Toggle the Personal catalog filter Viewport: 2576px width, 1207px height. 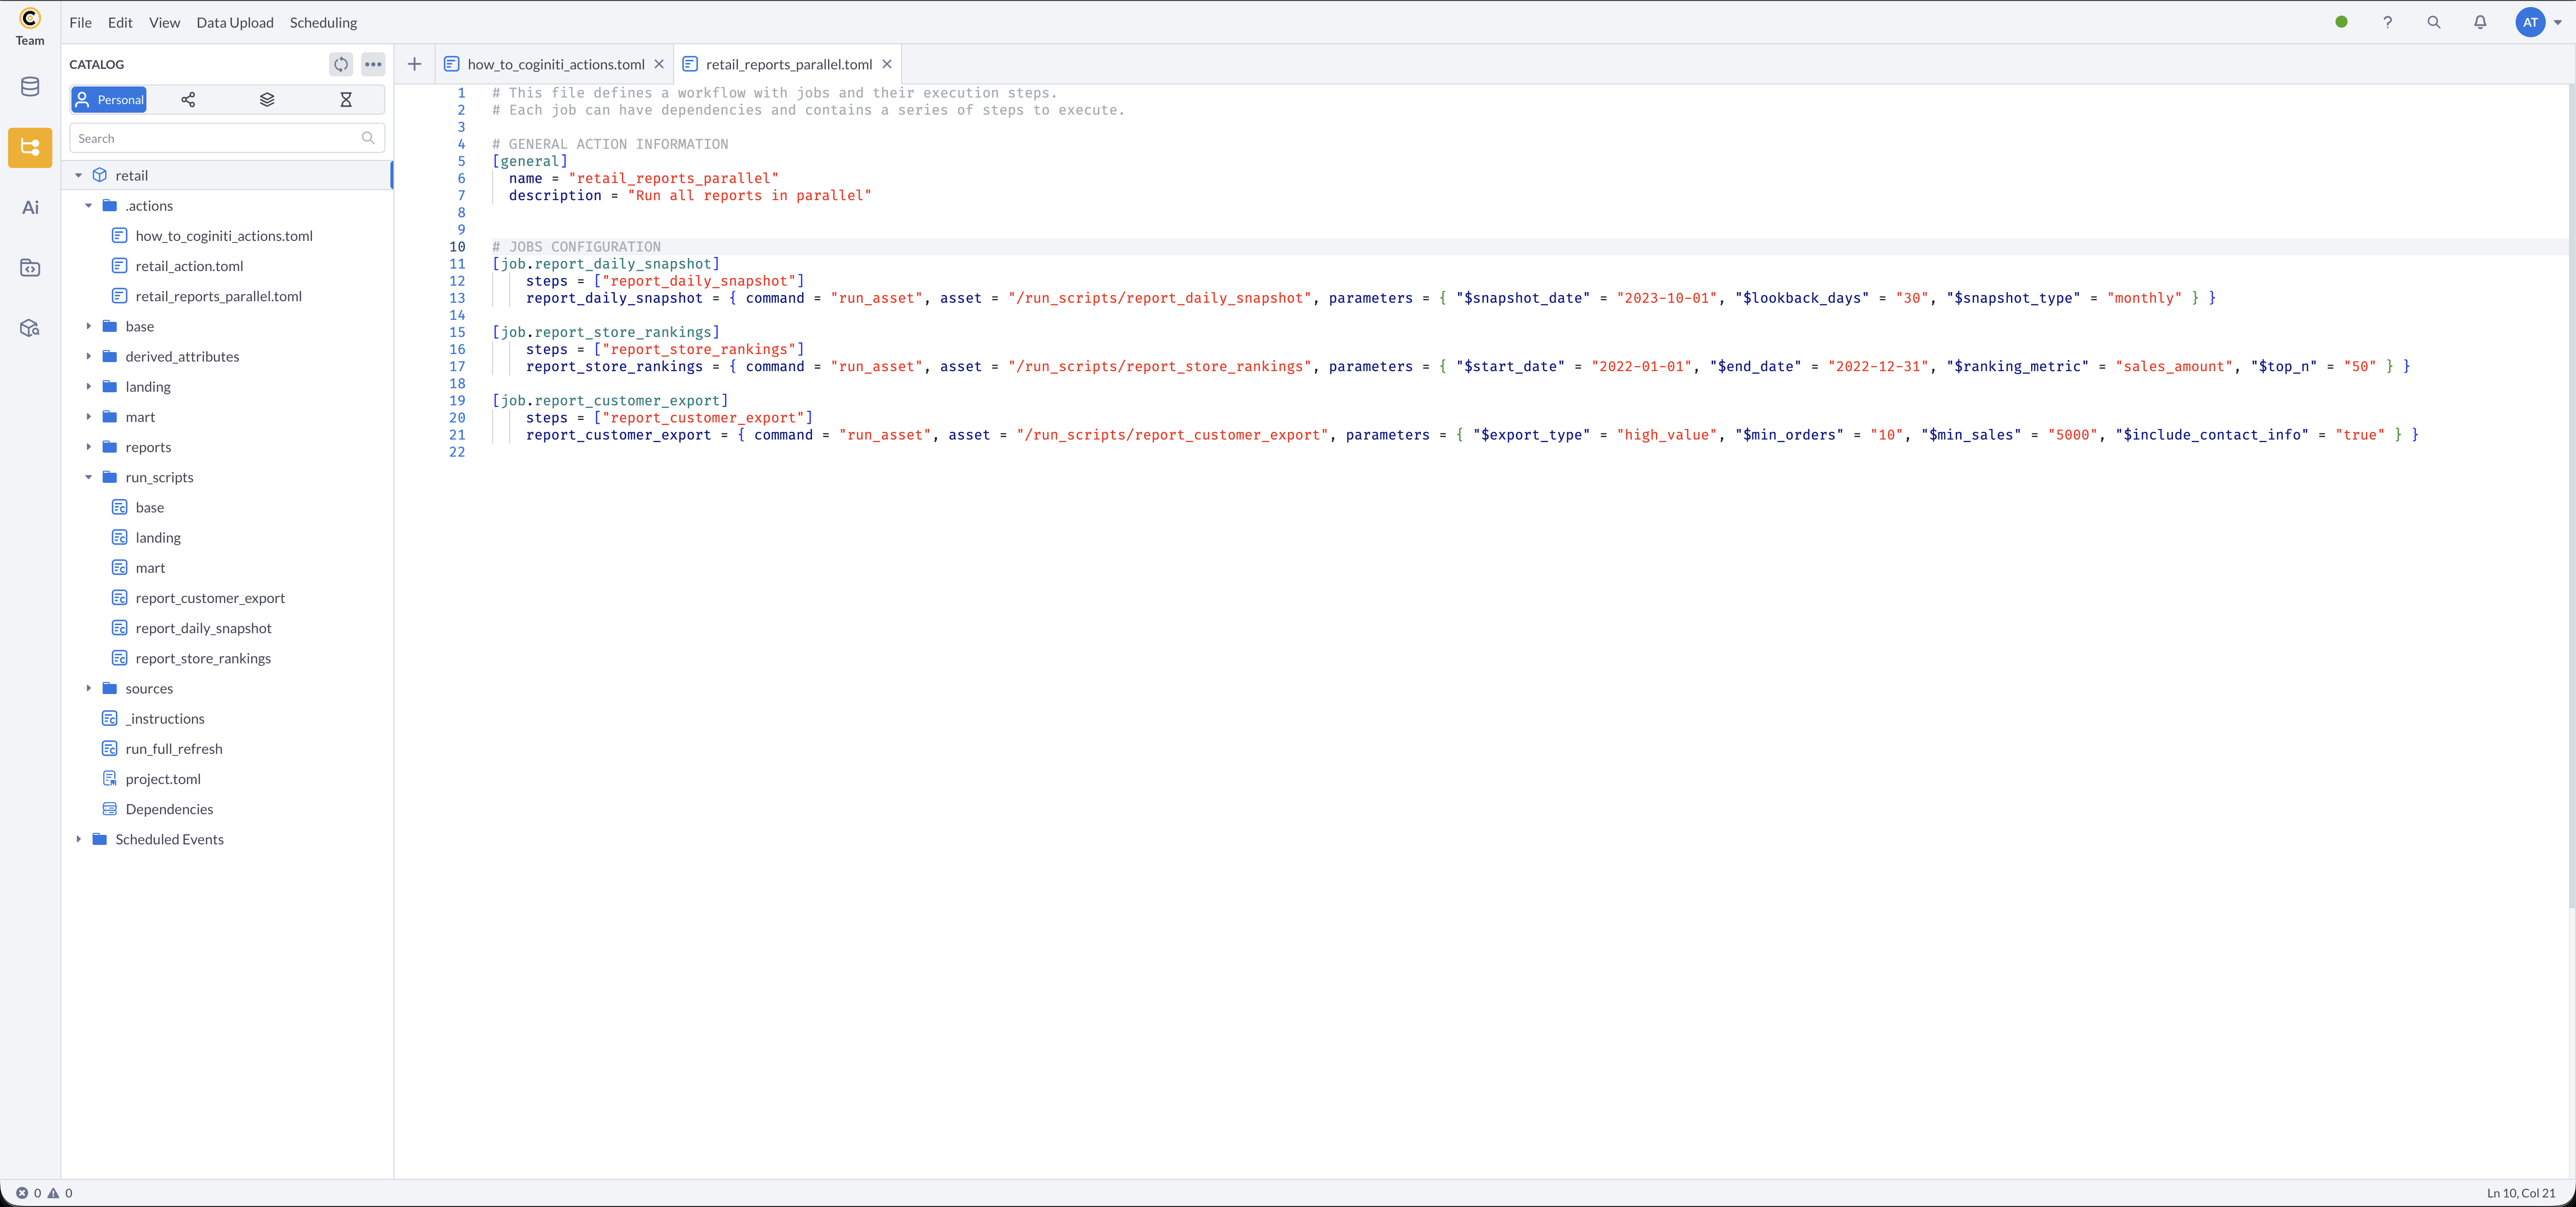pyautogui.click(x=108, y=99)
